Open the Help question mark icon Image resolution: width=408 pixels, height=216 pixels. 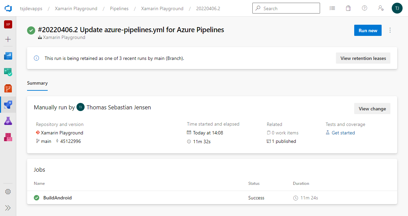click(364, 8)
